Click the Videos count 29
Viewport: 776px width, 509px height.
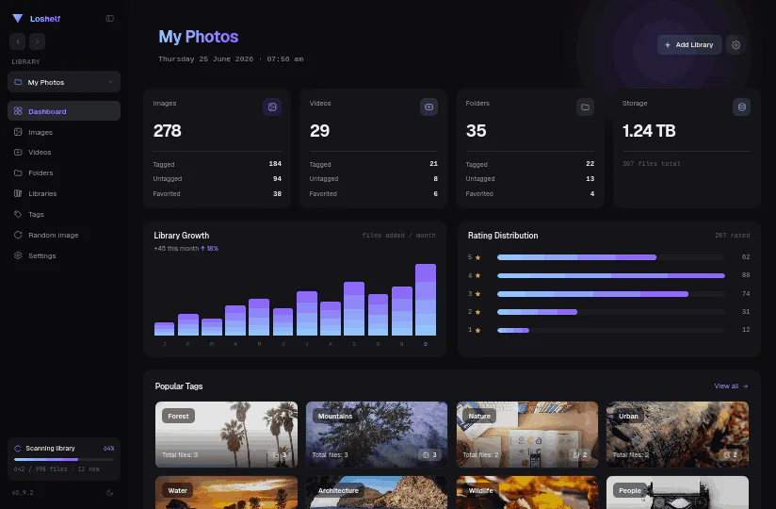(319, 131)
